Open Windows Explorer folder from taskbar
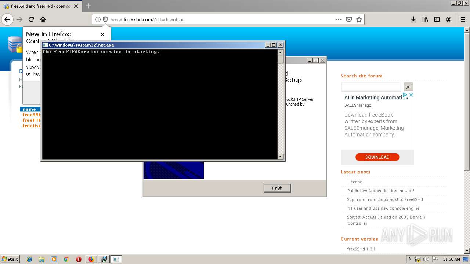 [x=41, y=259]
